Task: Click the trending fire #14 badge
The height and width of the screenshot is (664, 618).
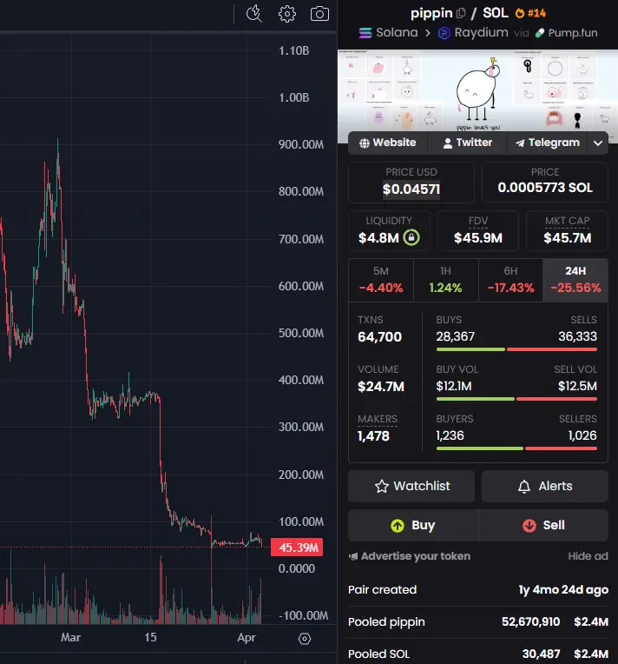Action: [x=530, y=14]
